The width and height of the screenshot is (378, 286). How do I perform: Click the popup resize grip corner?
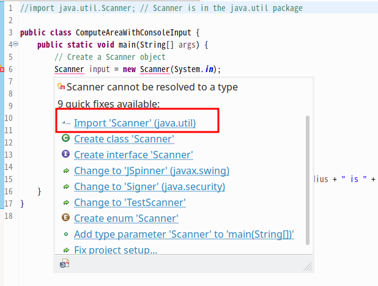pos(308,266)
